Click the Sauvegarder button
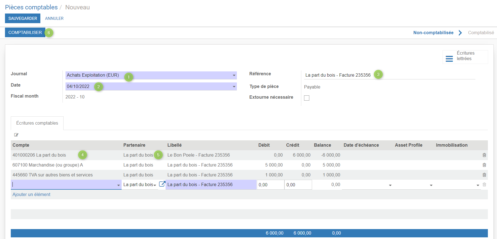 (x=23, y=18)
